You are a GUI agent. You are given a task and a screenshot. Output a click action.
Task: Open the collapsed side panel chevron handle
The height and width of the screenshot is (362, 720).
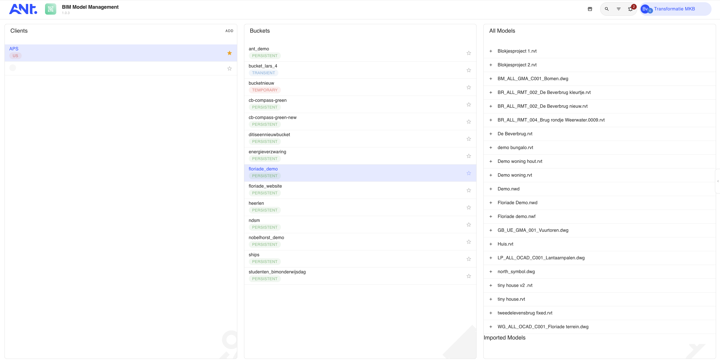pyautogui.click(x=718, y=181)
